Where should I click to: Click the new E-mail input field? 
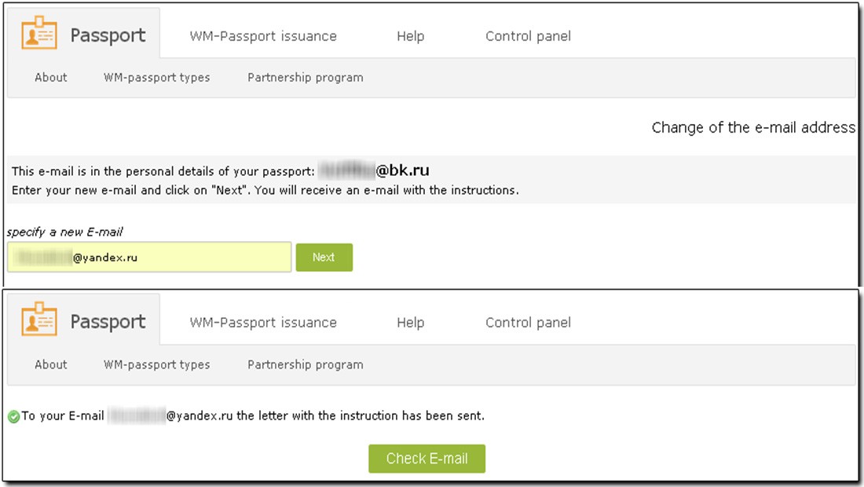(149, 257)
